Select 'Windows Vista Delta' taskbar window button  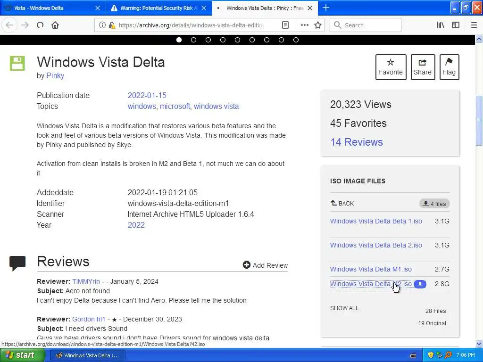87,355
